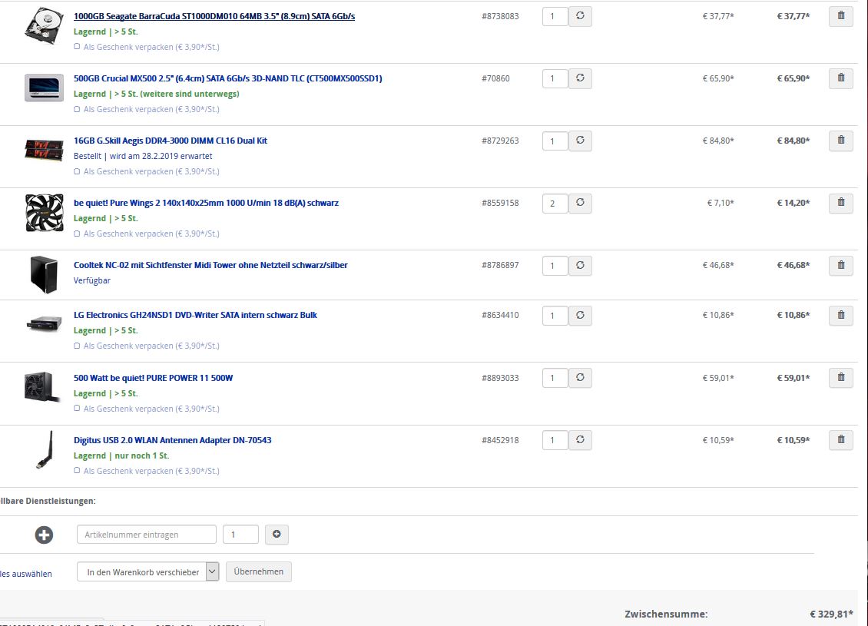Select article number #8738083

pyautogui.click(x=500, y=16)
